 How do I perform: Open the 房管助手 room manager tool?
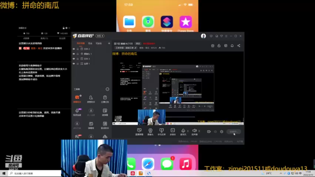[x=91, y=99]
